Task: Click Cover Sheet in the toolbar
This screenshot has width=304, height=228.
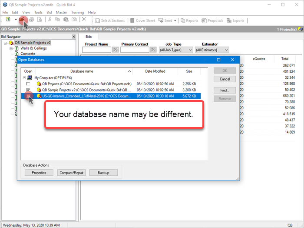Action: (x=143, y=20)
